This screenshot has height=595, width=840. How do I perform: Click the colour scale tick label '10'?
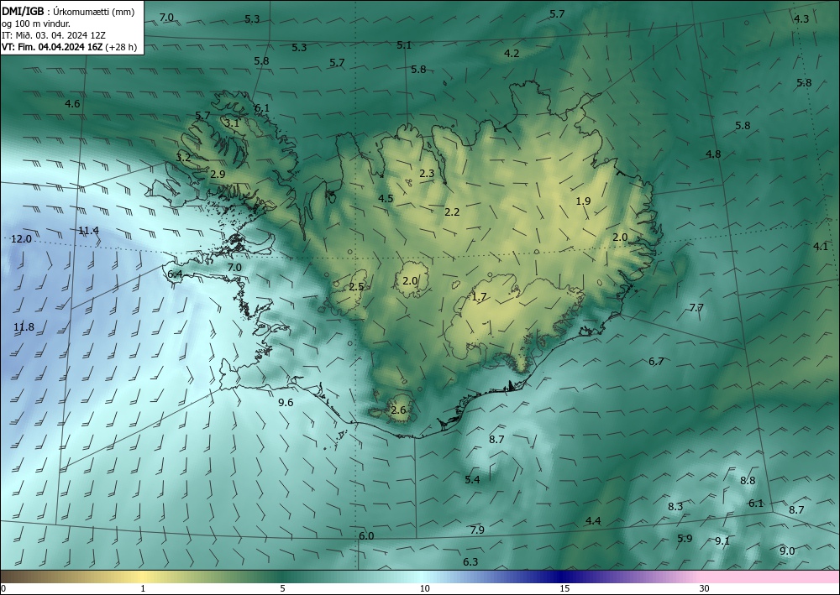point(424,588)
